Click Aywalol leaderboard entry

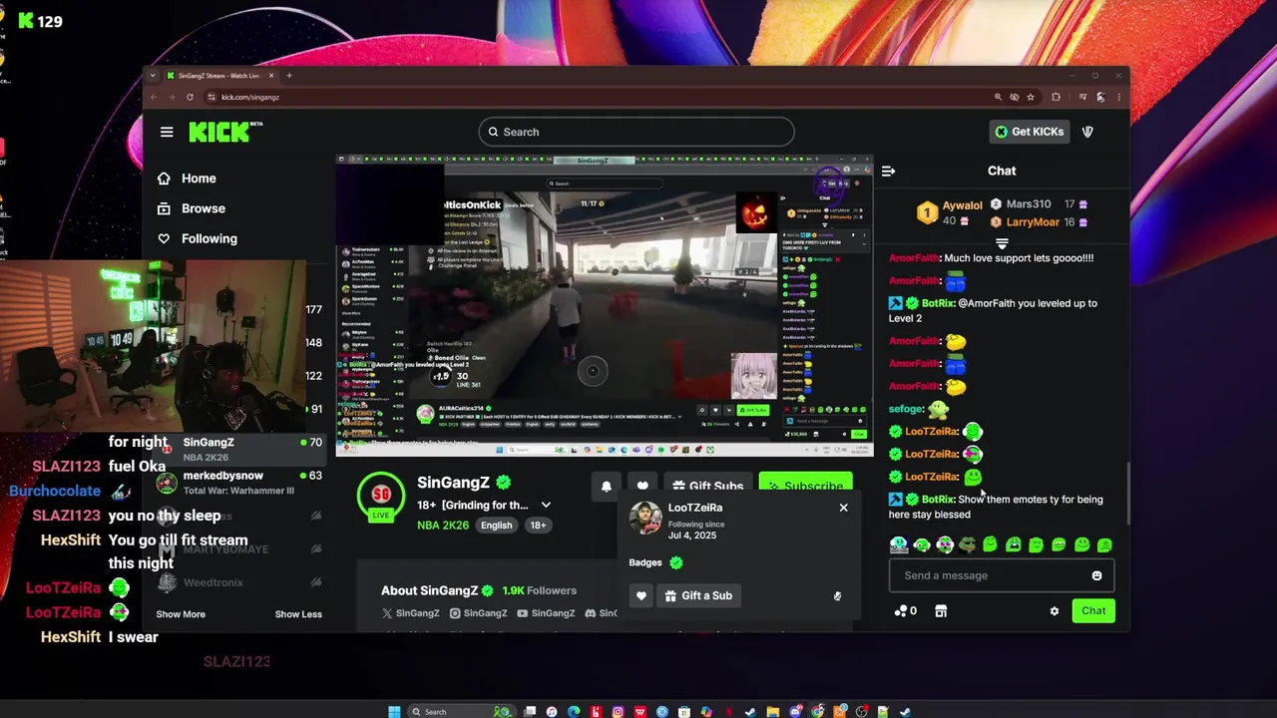(948, 212)
